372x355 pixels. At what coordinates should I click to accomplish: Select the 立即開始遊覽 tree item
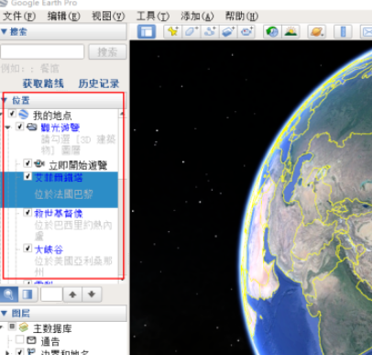[x=78, y=165]
